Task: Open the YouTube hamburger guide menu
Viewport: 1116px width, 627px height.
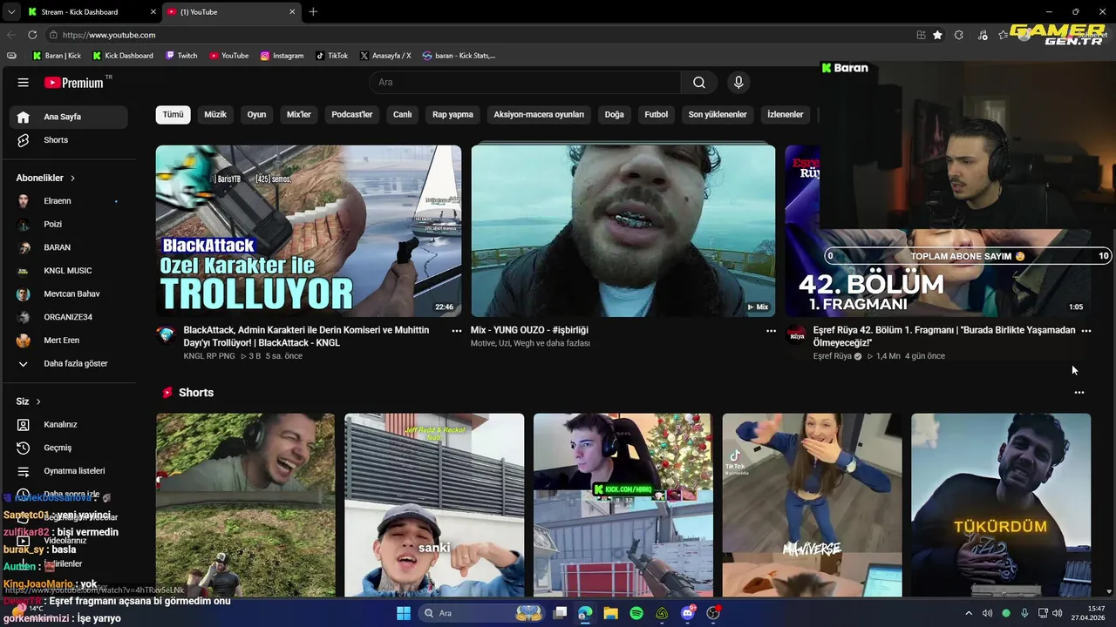Action: pyautogui.click(x=24, y=83)
